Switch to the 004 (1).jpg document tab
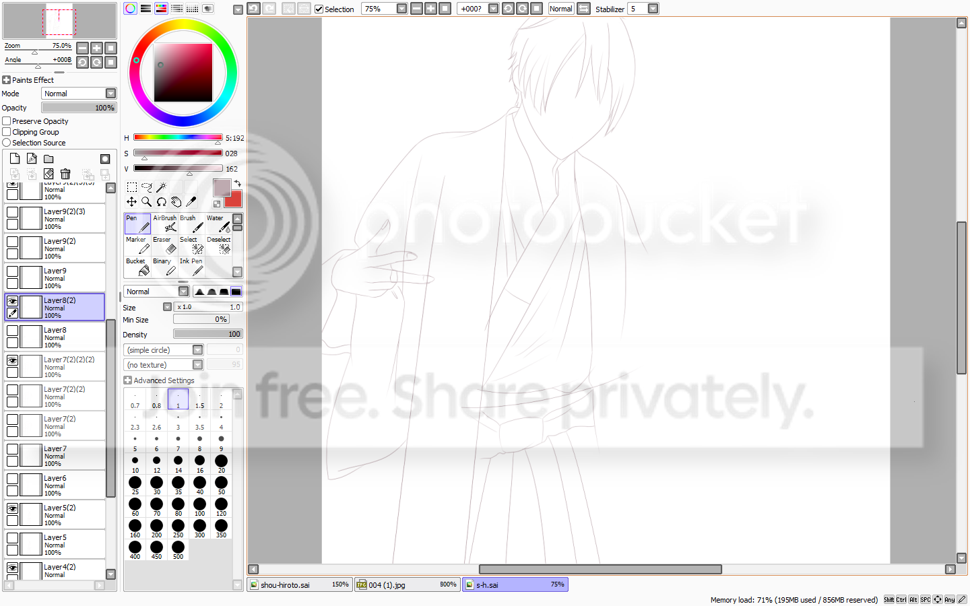The height and width of the screenshot is (606, 970). pyautogui.click(x=408, y=584)
